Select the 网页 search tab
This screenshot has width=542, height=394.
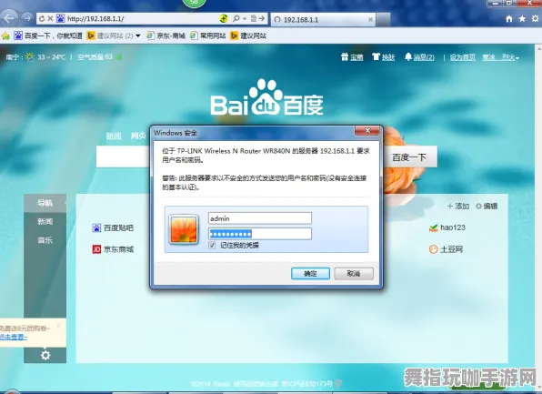[x=138, y=136]
